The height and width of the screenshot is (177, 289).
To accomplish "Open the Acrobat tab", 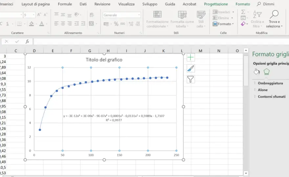I will pyautogui.click(x=189, y=4).
